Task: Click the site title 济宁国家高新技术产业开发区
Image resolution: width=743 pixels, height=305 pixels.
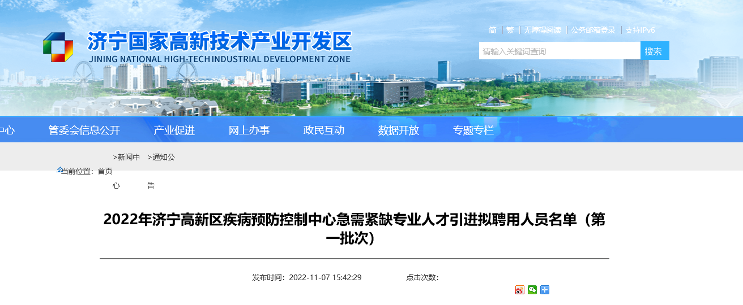Action: [220, 41]
